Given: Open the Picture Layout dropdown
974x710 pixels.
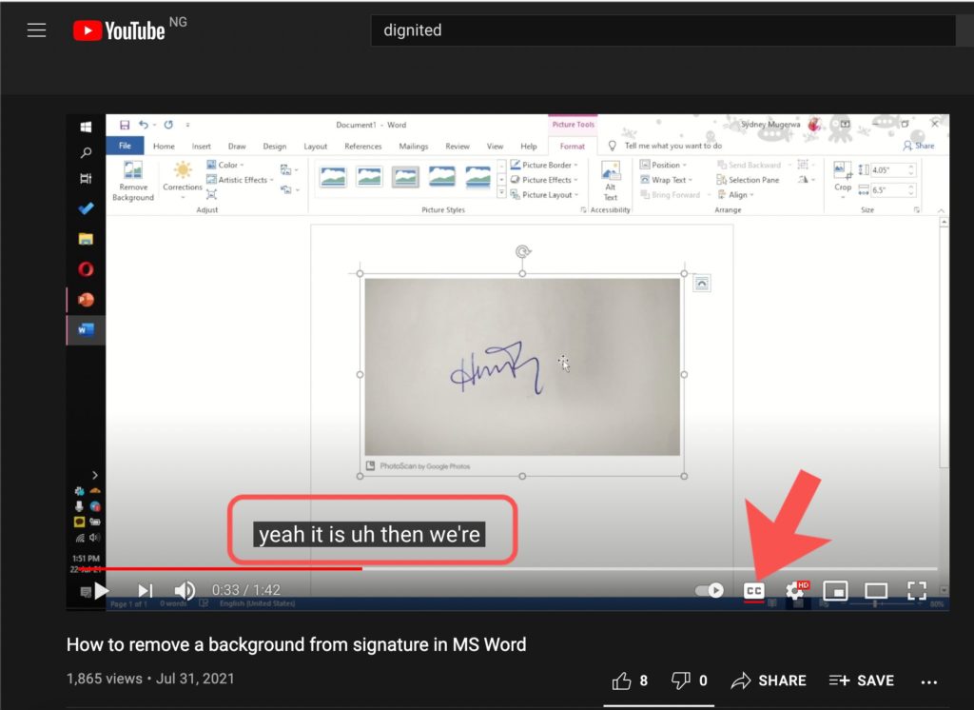Looking at the screenshot, I should (545, 194).
